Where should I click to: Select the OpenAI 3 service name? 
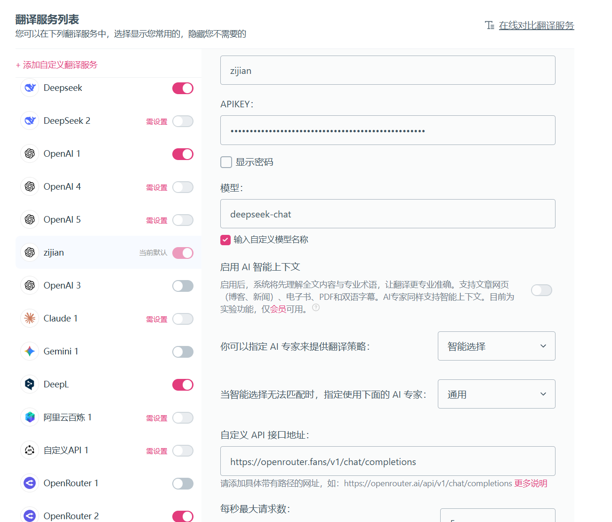coord(62,286)
